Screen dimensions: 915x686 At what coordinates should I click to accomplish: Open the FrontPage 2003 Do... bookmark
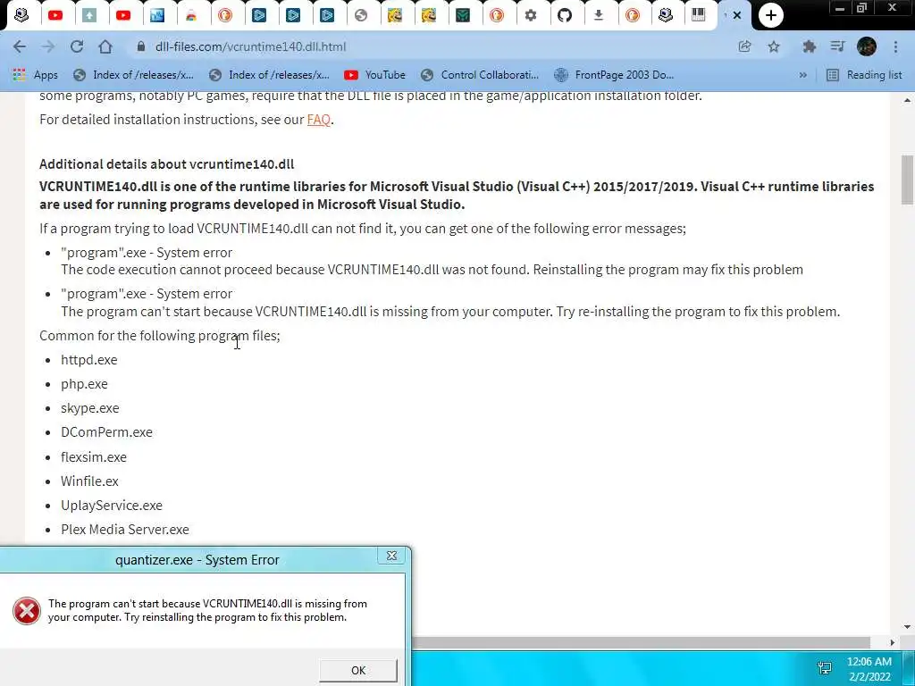click(614, 75)
